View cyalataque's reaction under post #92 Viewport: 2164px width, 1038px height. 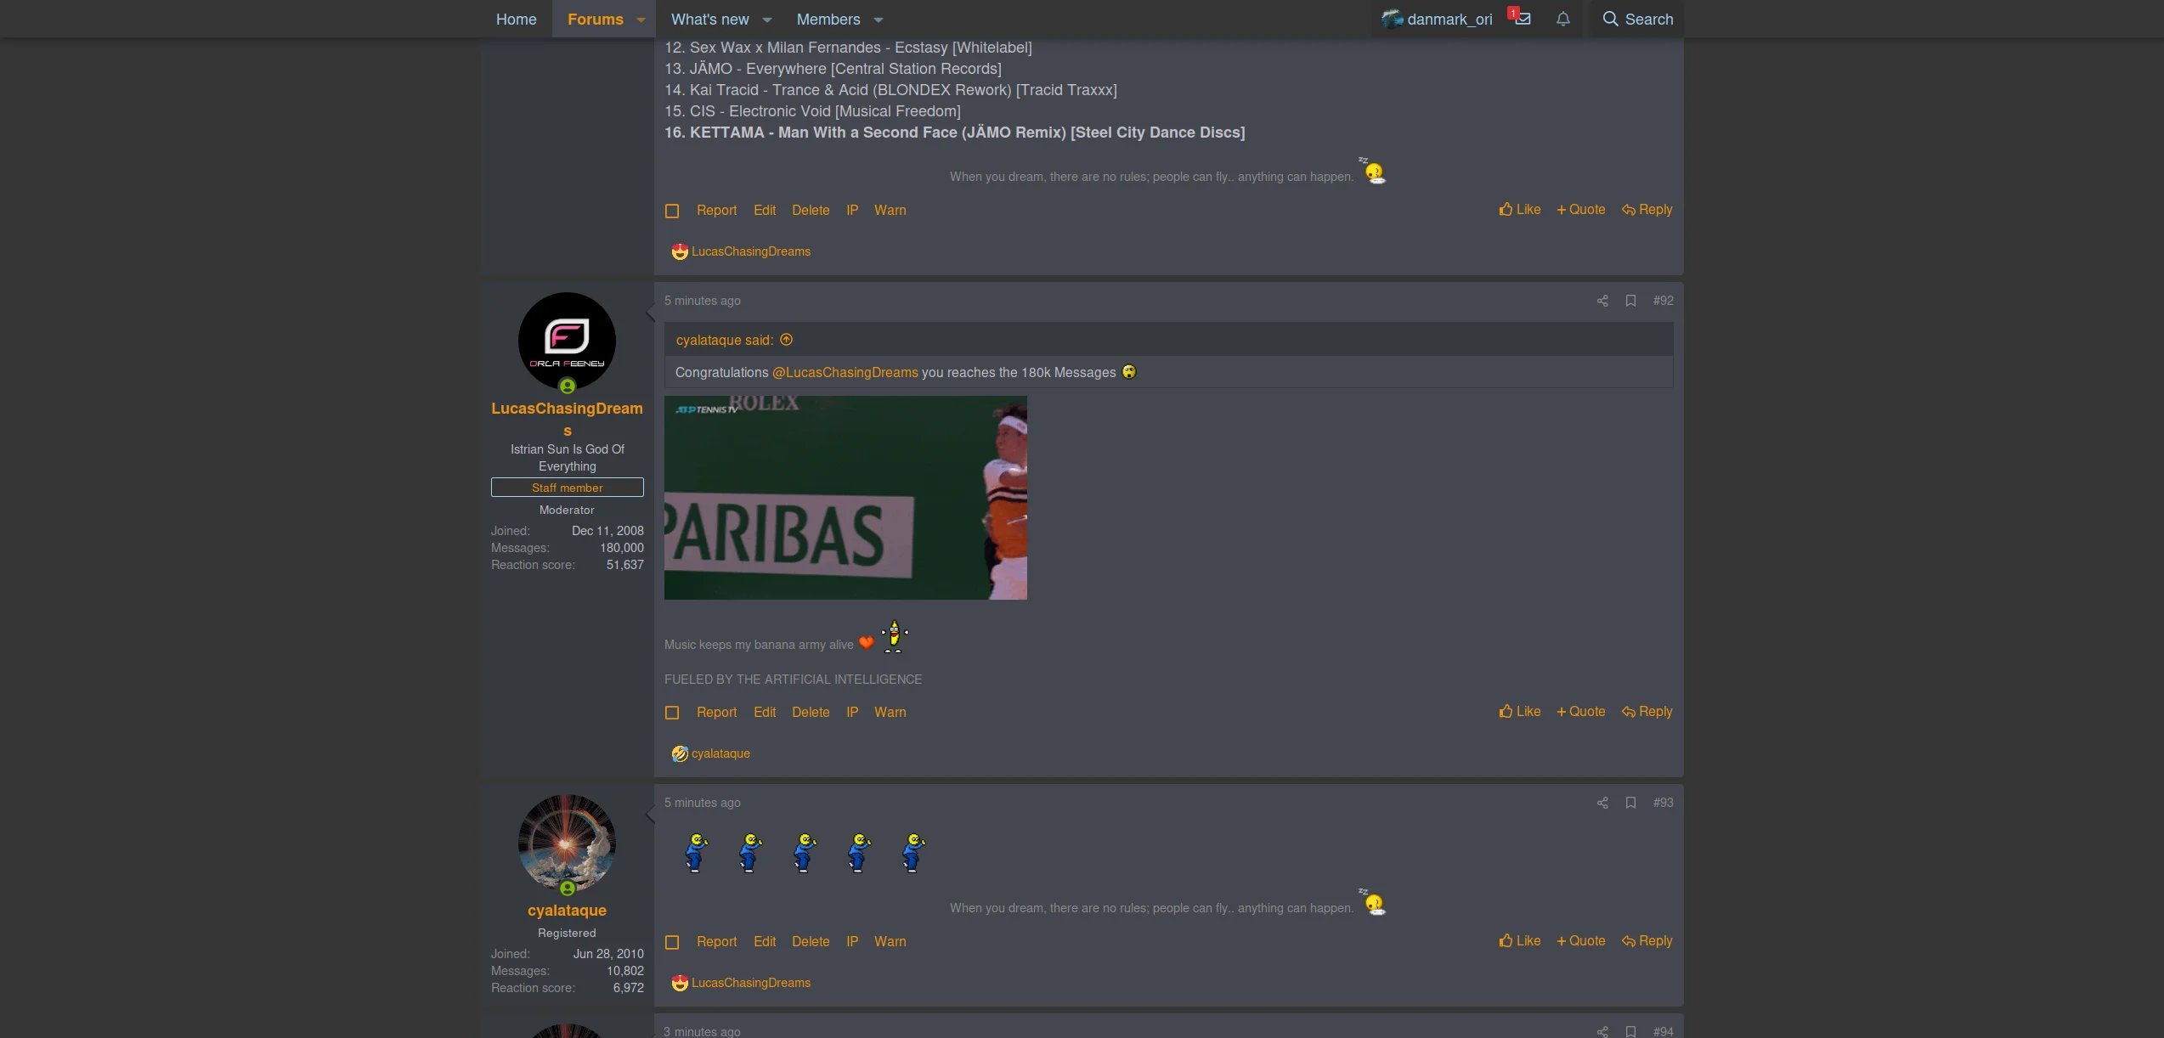[720, 753]
